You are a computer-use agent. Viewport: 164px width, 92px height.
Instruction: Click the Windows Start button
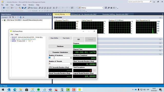[3, 90]
